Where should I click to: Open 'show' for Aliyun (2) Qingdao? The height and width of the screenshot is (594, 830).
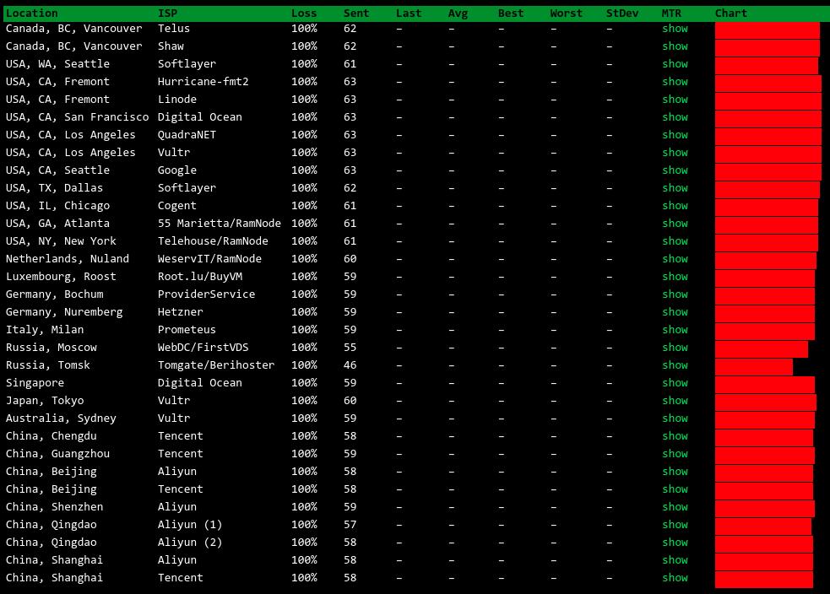[x=675, y=543]
